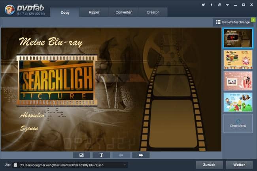This screenshot has height=171, width=257.
Task: Choose the Ohne Menü option
Action: tap(238, 123)
